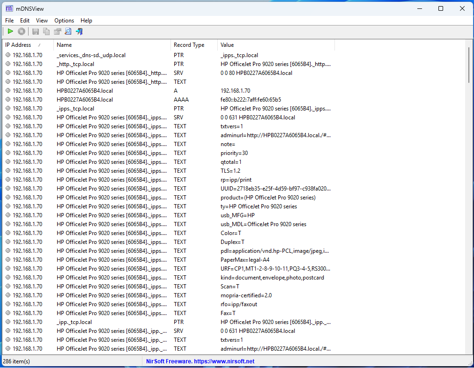Click the mDNSView app icon in the title bar

pyautogui.click(x=9, y=8)
